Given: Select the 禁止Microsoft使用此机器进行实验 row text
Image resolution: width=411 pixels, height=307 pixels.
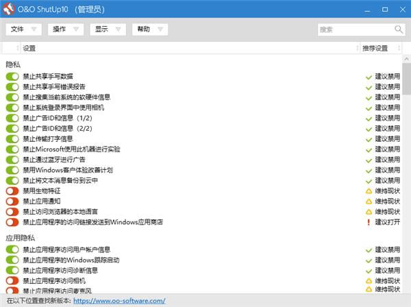Looking at the screenshot, I should (71, 149).
